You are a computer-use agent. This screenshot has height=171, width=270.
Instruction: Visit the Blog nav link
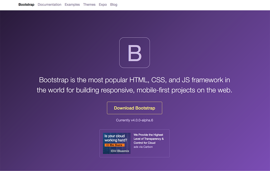(x=114, y=5)
